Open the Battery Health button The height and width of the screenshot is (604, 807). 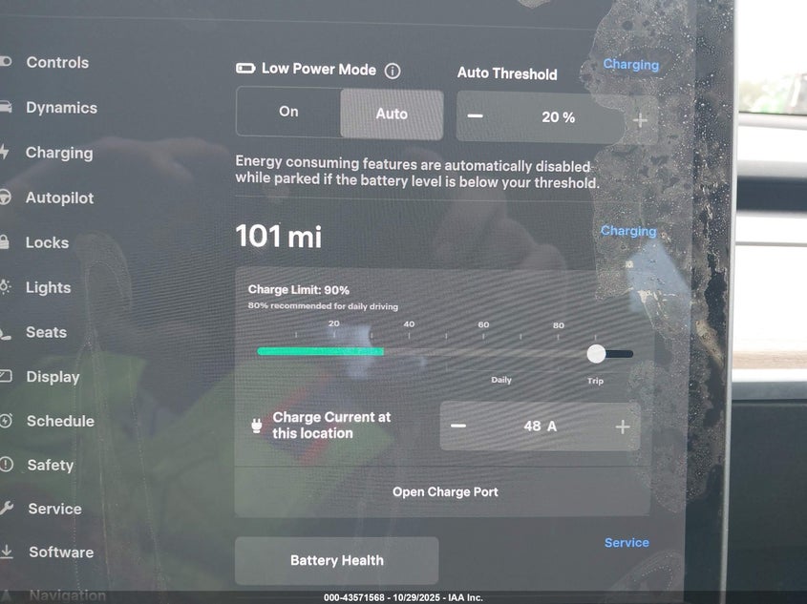[x=336, y=560]
